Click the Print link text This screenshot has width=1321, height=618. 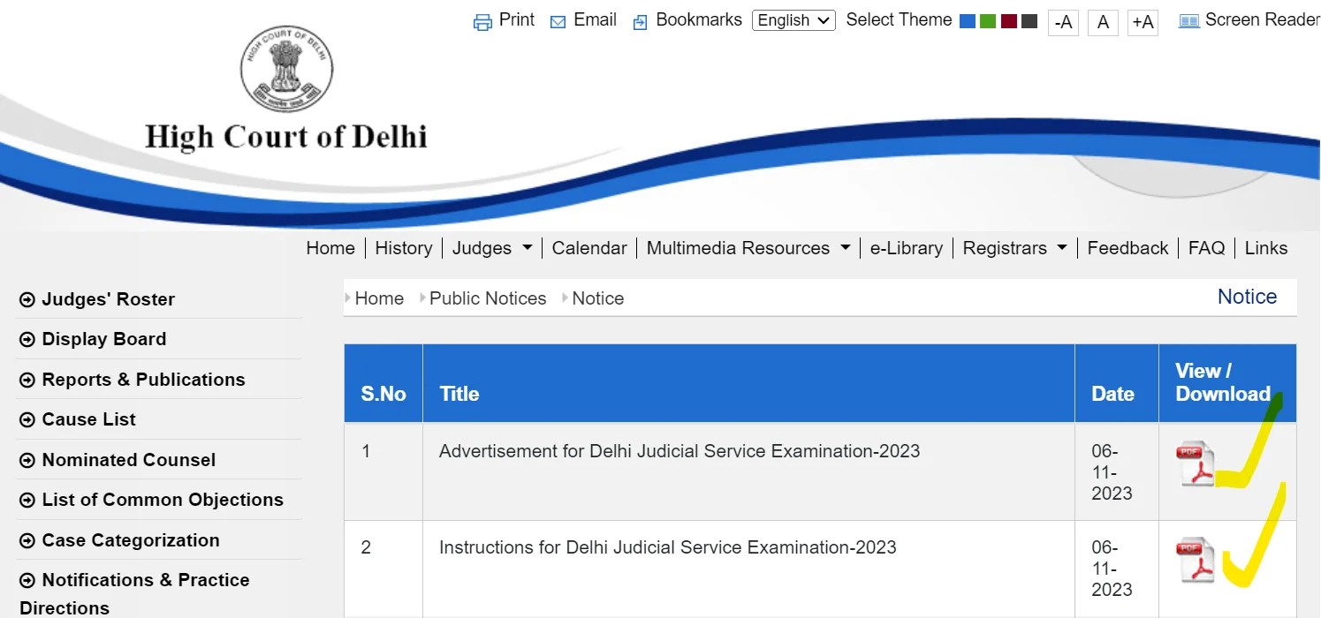tap(517, 19)
